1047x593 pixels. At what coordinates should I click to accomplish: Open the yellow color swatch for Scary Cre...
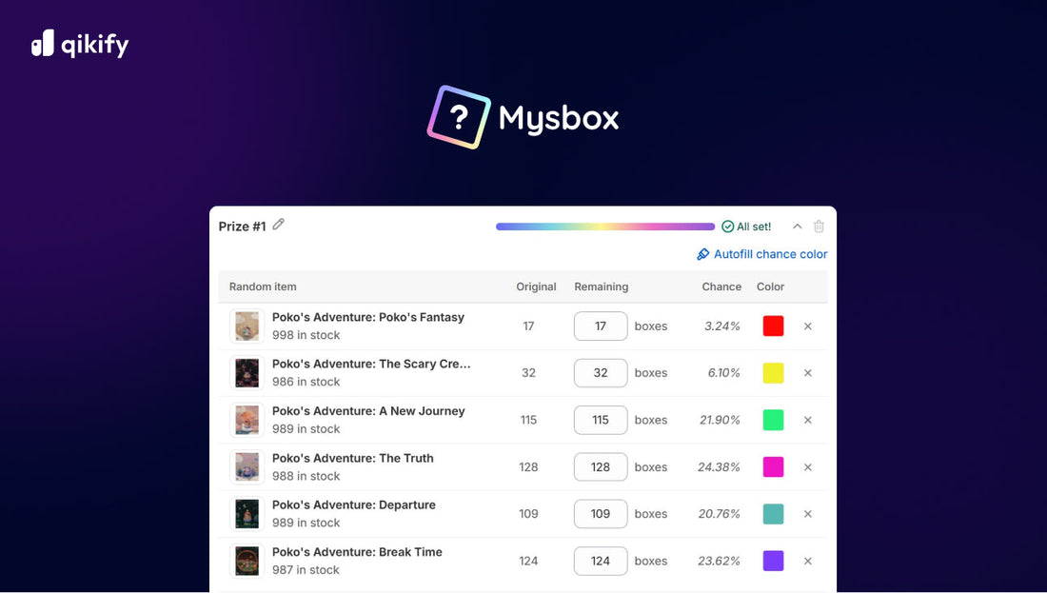pyautogui.click(x=773, y=372)
